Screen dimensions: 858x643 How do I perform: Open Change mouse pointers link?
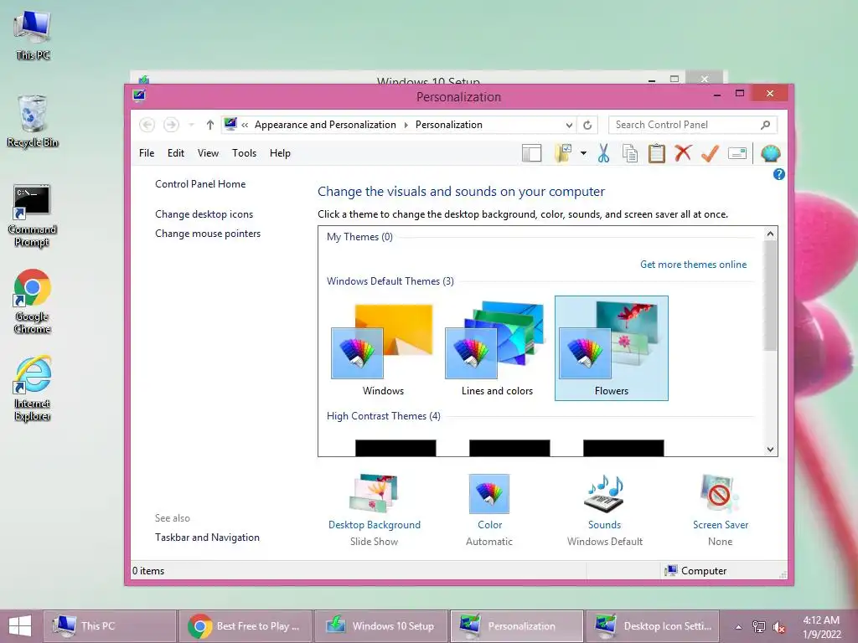(208, 234)
